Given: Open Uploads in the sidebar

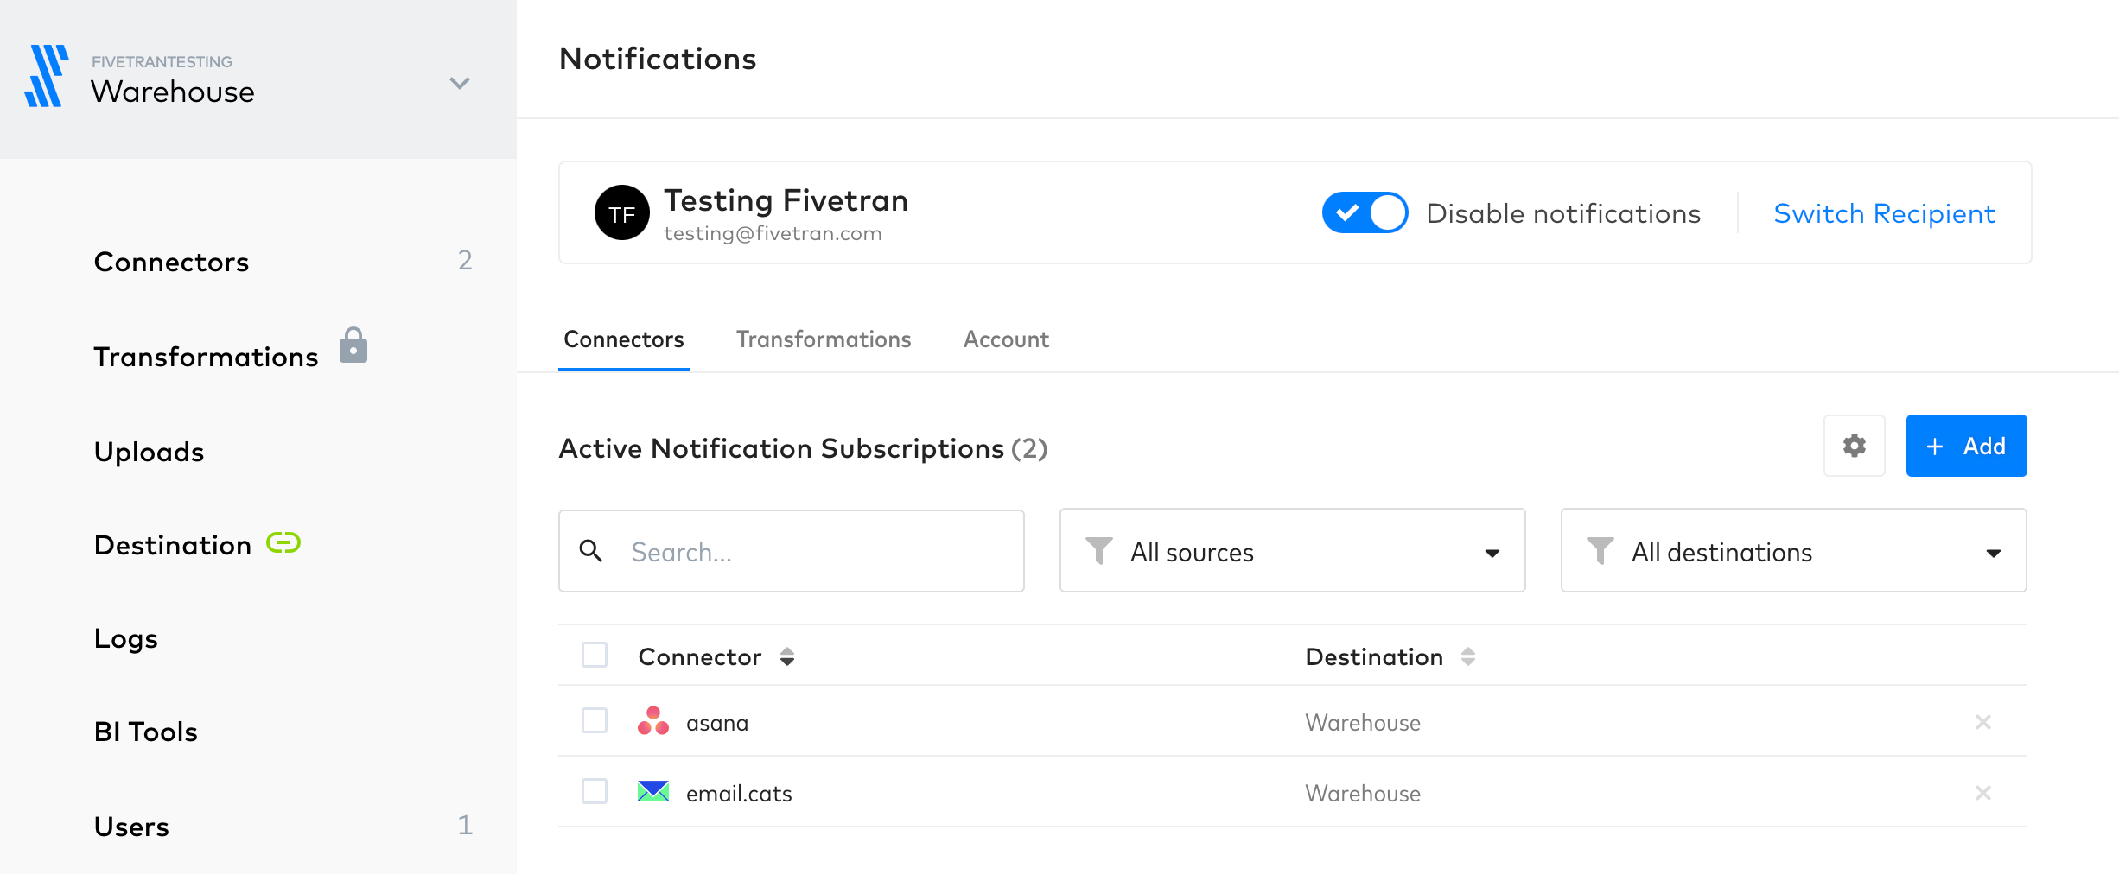Looking at the screenshot, I should pos(149,452).
